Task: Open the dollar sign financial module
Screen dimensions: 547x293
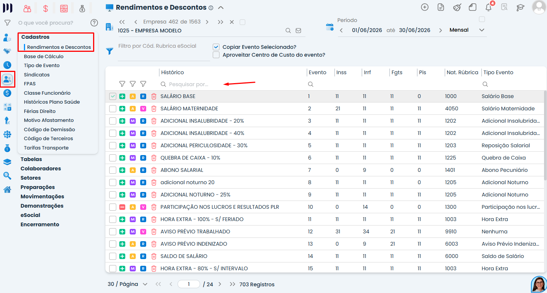Action: click(45, 8)
